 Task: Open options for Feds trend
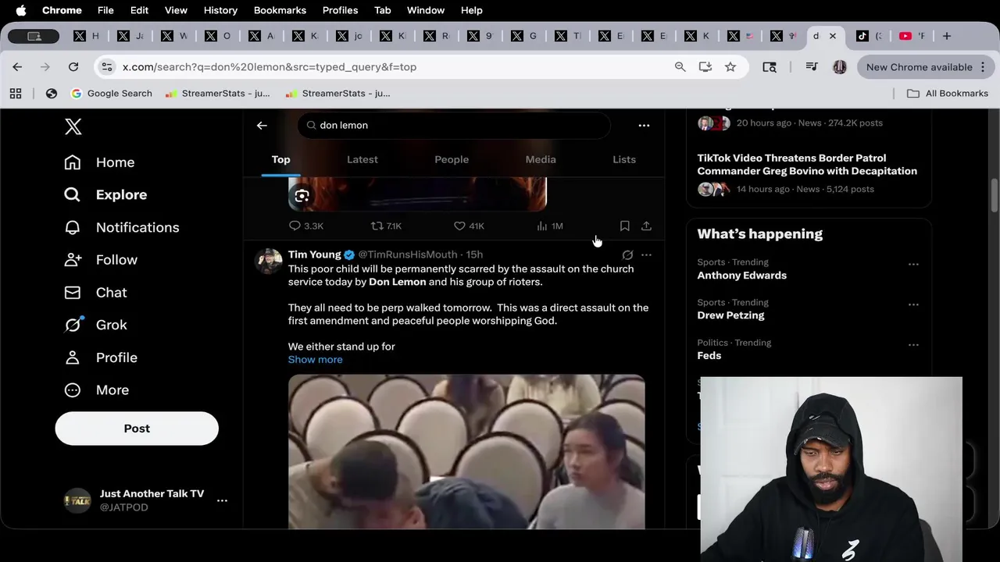click(913, 344)
